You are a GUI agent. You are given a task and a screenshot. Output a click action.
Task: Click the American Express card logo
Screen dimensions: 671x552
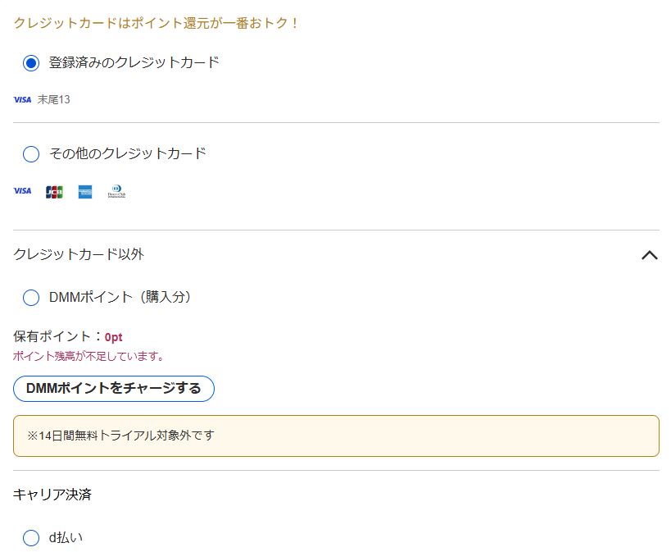pos(85,192)
